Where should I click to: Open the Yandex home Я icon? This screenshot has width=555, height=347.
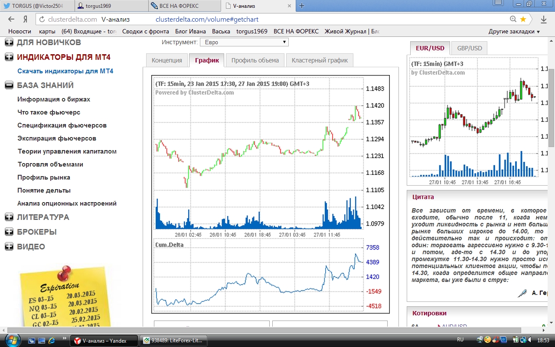[x=26, y=20]
